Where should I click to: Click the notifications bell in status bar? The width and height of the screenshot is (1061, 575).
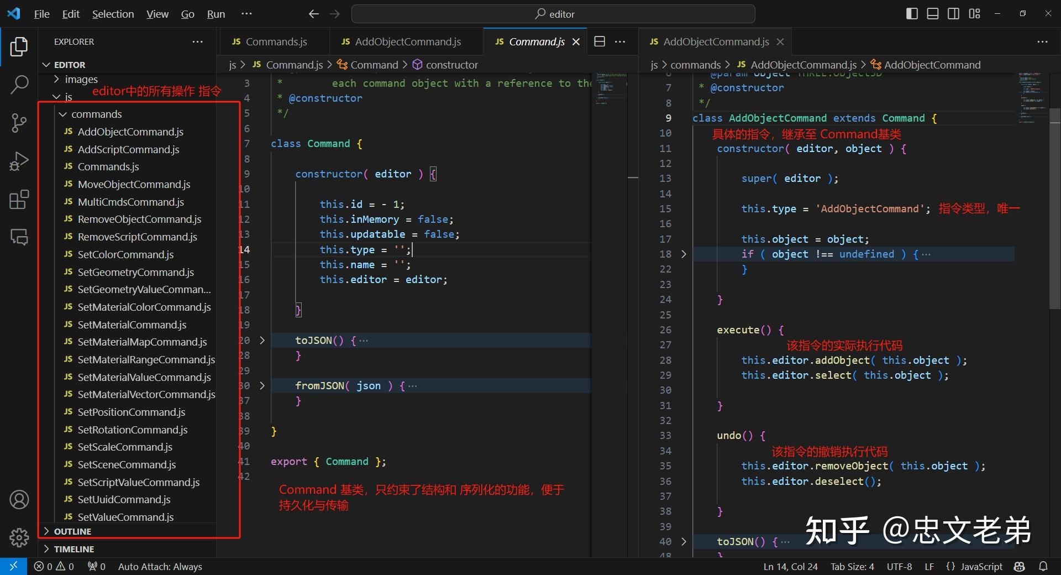click(x=1043, y=567)
